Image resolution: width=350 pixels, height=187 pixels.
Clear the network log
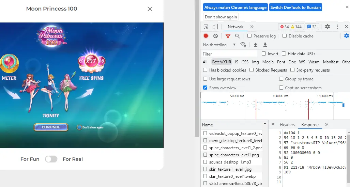pos(215,36)
